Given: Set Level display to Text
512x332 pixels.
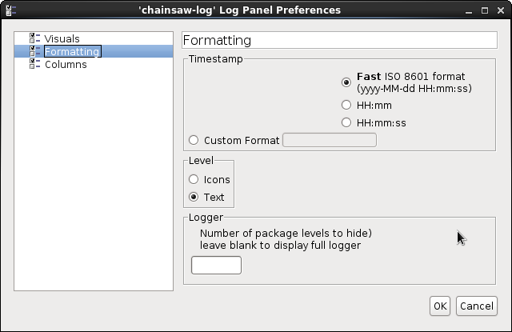Looking at the screenshot, I should (x=194, y=197).
